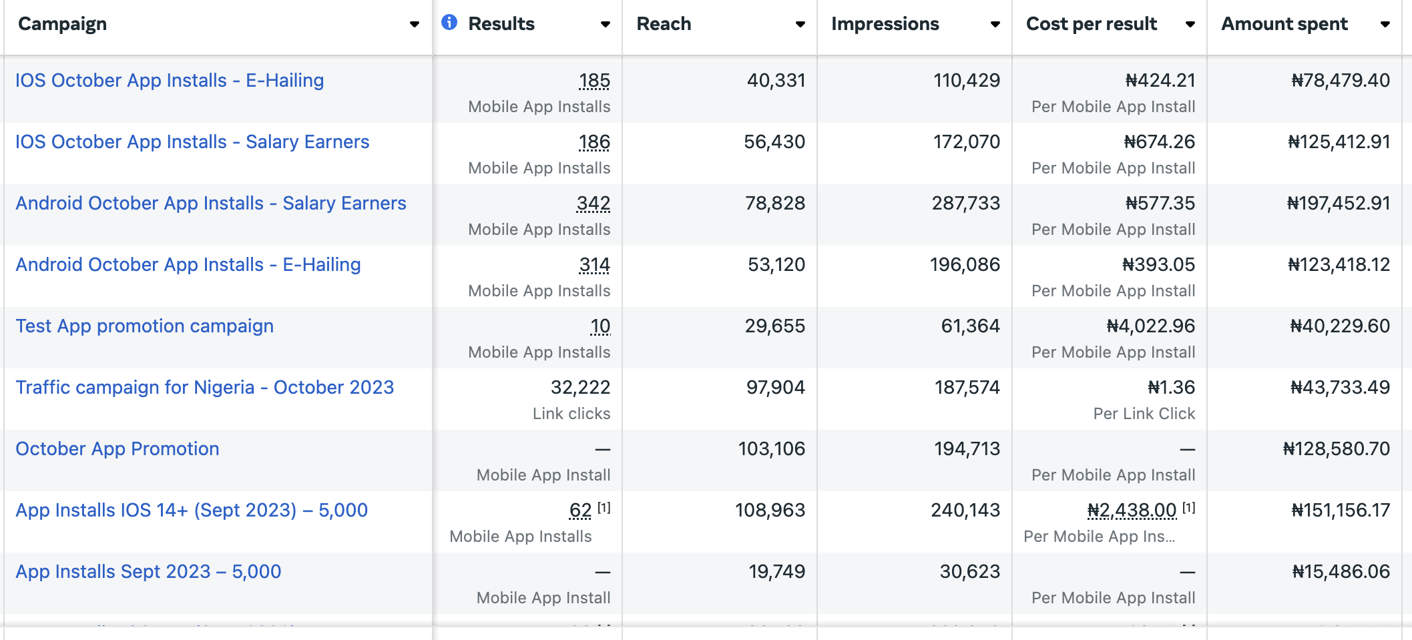Select Android October App Installs - Salary Earners
The width and height of the screenshot is (1412, 640).
(x=211, y=204)
